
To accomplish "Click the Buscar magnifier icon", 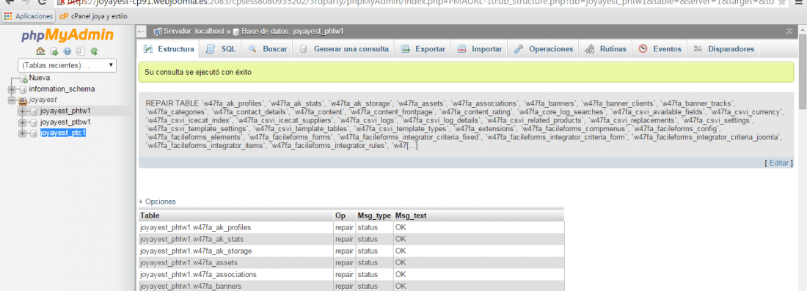I will point(252,49).
